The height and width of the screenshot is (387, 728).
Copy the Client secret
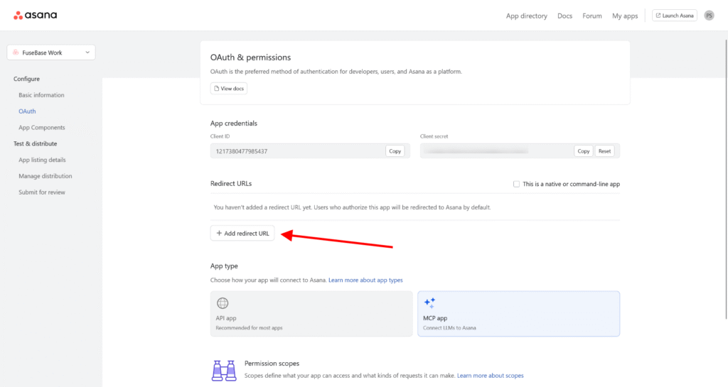pos(584,151)
